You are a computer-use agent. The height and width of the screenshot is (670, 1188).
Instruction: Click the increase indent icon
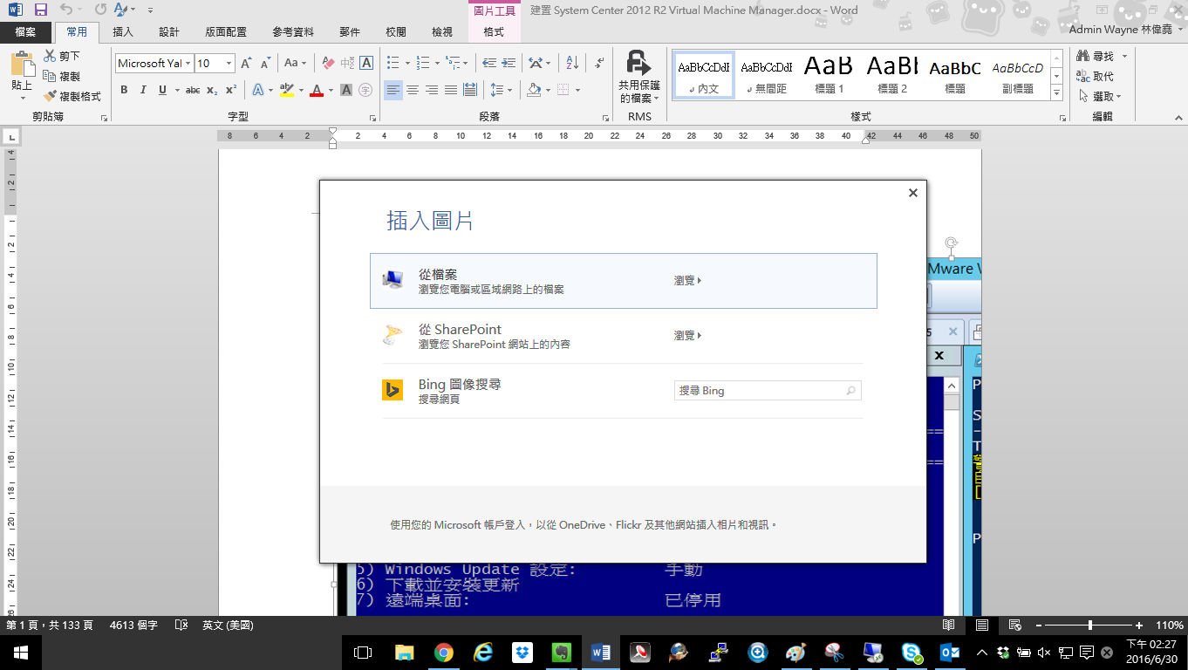(x=510, y=63)
